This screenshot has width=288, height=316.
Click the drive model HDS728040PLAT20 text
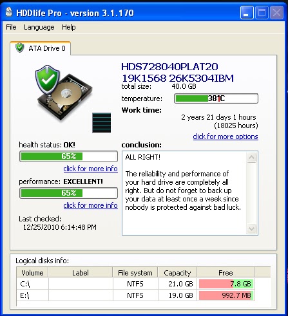169,67
